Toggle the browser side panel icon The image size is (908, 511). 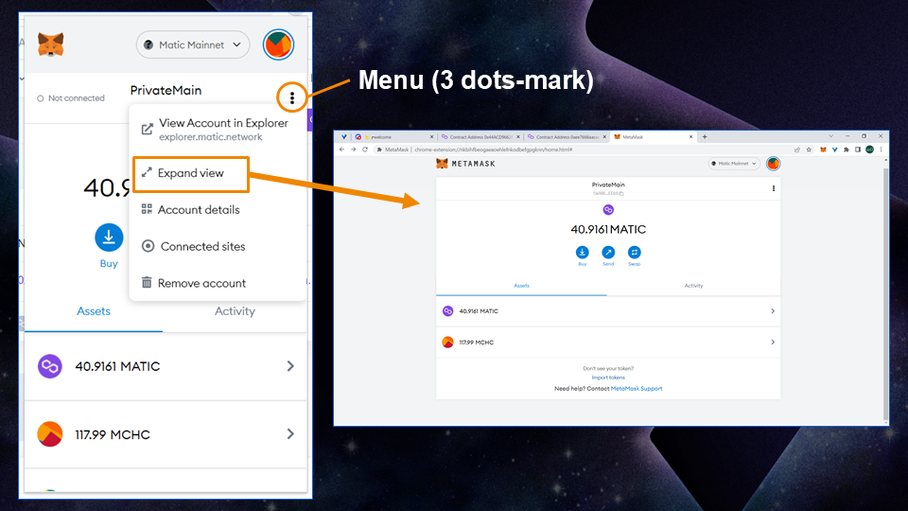point(858,150)
